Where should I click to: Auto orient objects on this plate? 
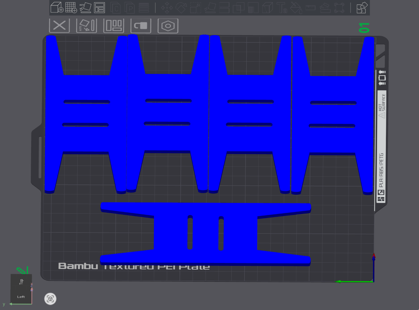point(87,26)
